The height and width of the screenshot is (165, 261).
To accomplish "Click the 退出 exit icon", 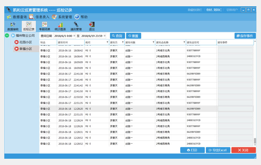I will point(92,26).
